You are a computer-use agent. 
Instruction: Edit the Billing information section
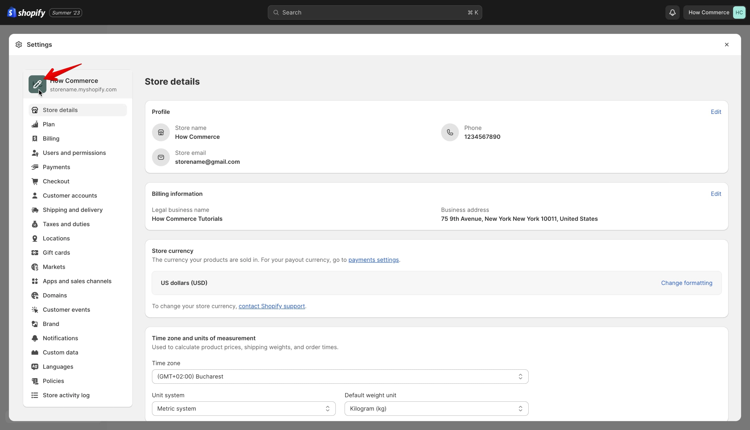coord(716,194)
